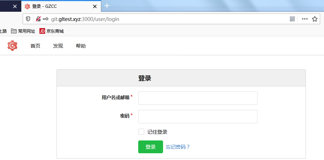This screenshot has width=324, height=160.
Task: Open a new tab with plus button
Action: click(x=107, y=6)
